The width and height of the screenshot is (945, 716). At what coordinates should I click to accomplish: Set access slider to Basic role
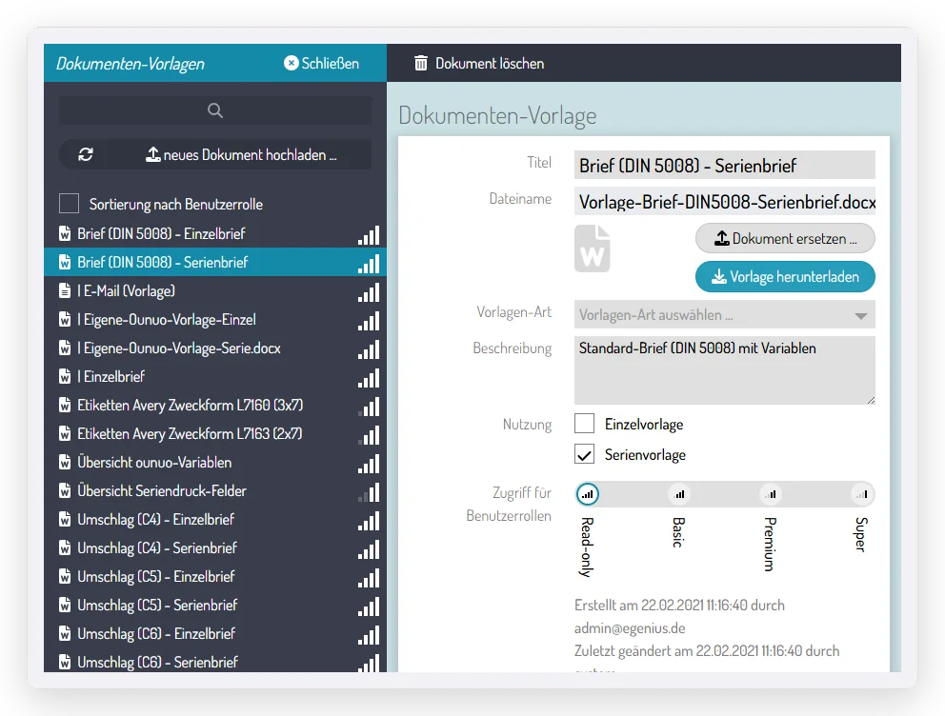pyautogui.click(x=679, y=494)
